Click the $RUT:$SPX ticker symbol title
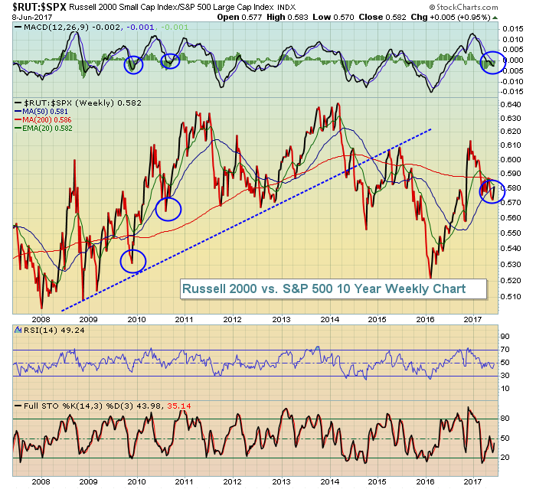This screenshot has height=489, width=536. (40, 7)
